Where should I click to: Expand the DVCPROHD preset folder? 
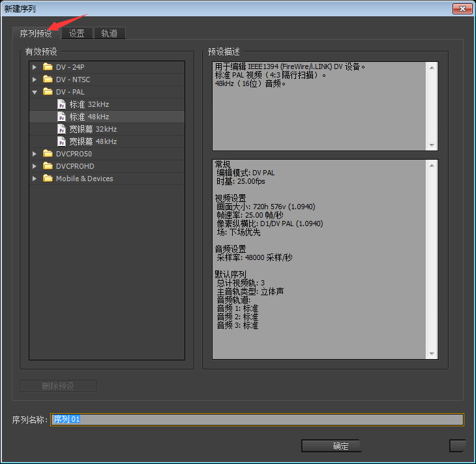coord(35,166)
